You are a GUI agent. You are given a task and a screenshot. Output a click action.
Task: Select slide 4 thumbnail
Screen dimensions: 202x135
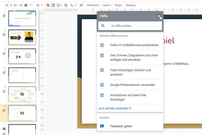click(x=22, y=75)
